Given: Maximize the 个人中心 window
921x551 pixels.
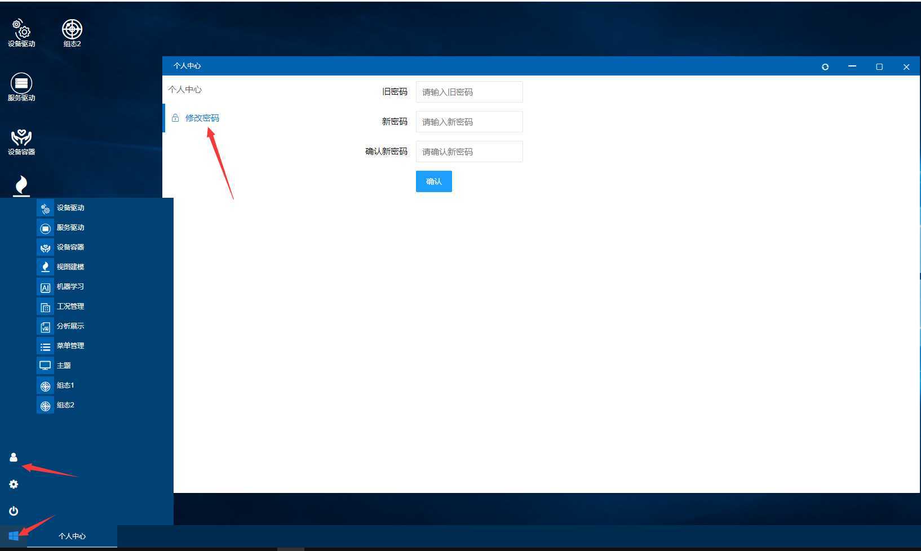Looking at the screenshot, I should click(879, 66).
